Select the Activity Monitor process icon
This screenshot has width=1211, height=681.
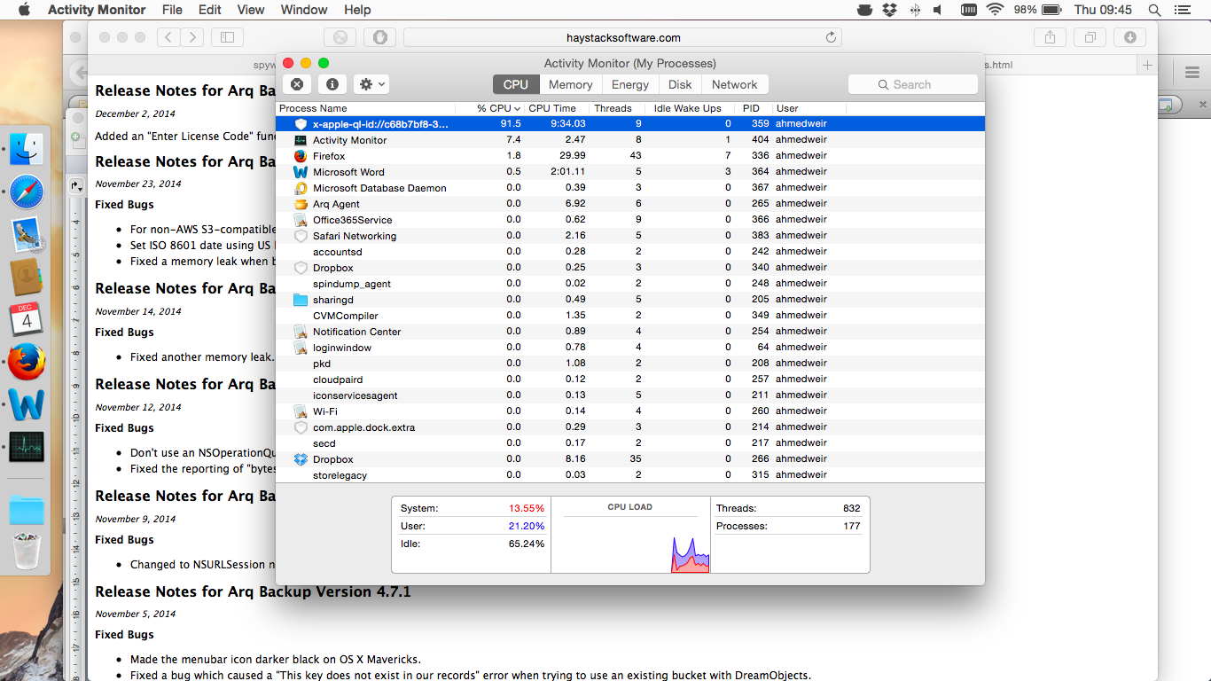(x=301, y=140)
